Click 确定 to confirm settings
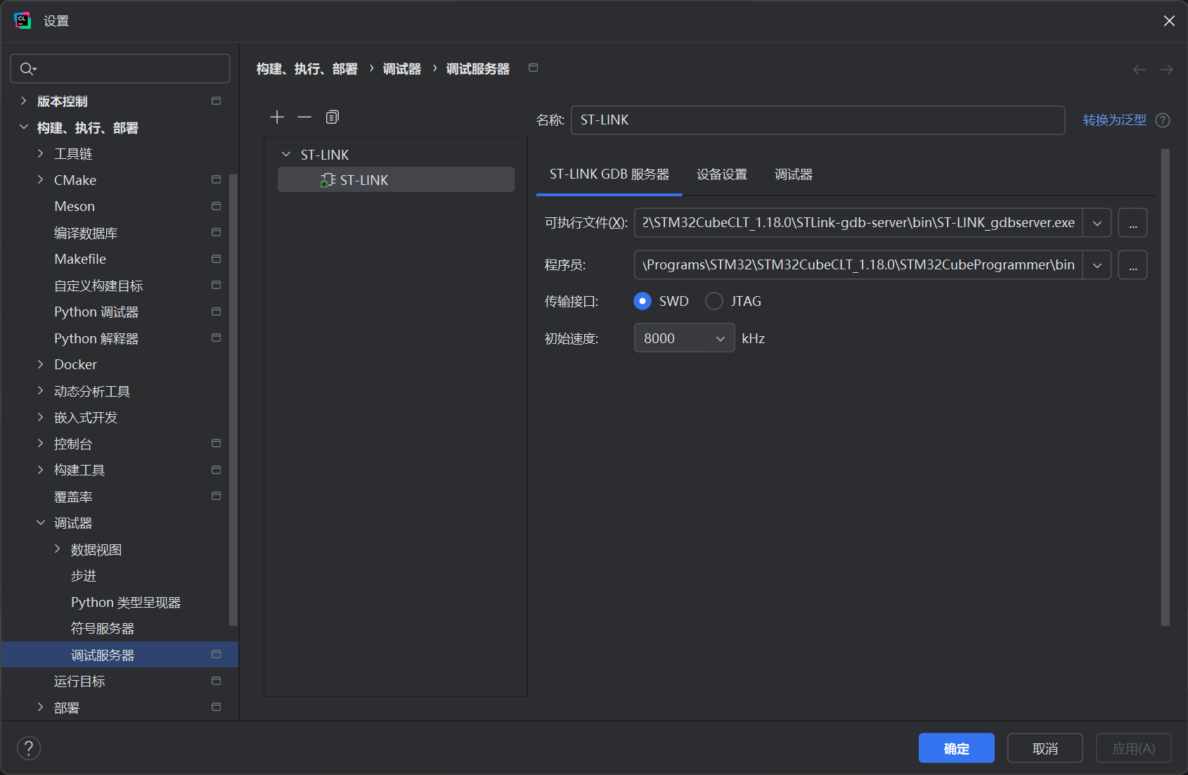The height and width of the screenshot is (775, 1188). point(956,748)
